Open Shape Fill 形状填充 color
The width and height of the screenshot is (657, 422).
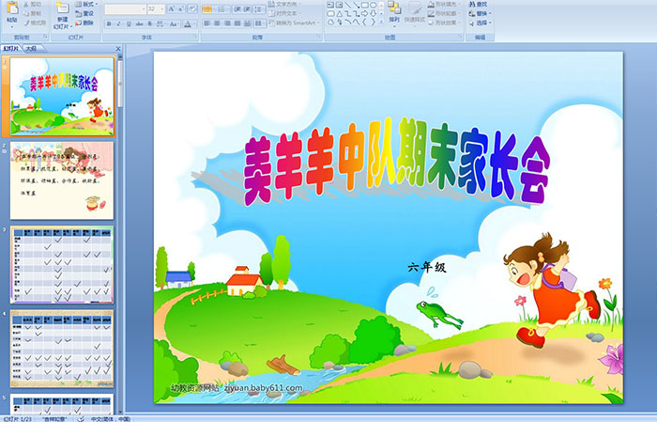point(444,4)
